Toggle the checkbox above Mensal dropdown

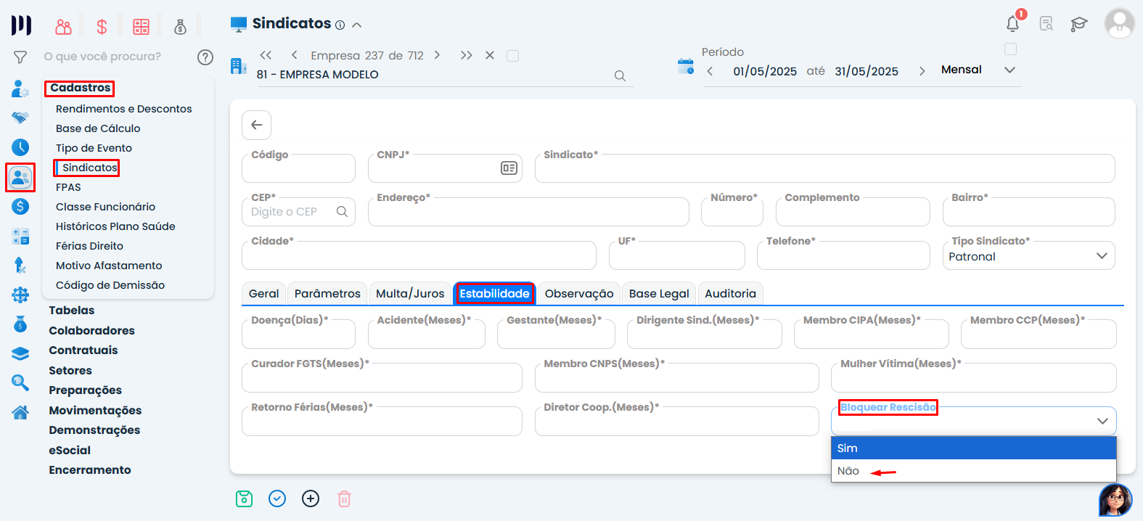pos(1010,49)
